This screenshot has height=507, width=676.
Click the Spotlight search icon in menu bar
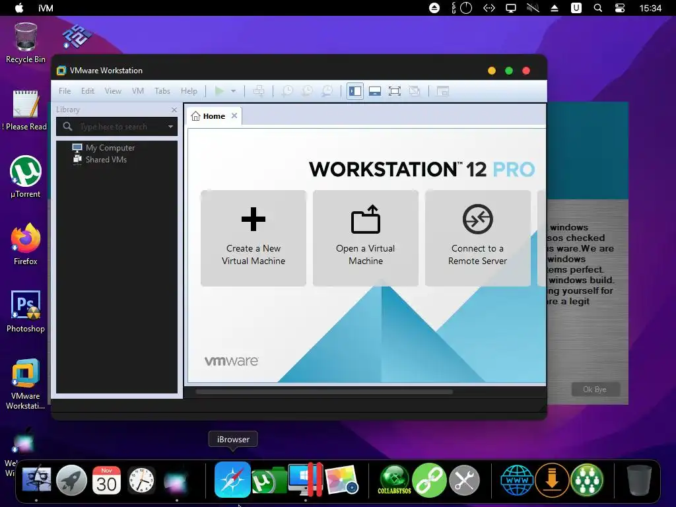point(598,8)
